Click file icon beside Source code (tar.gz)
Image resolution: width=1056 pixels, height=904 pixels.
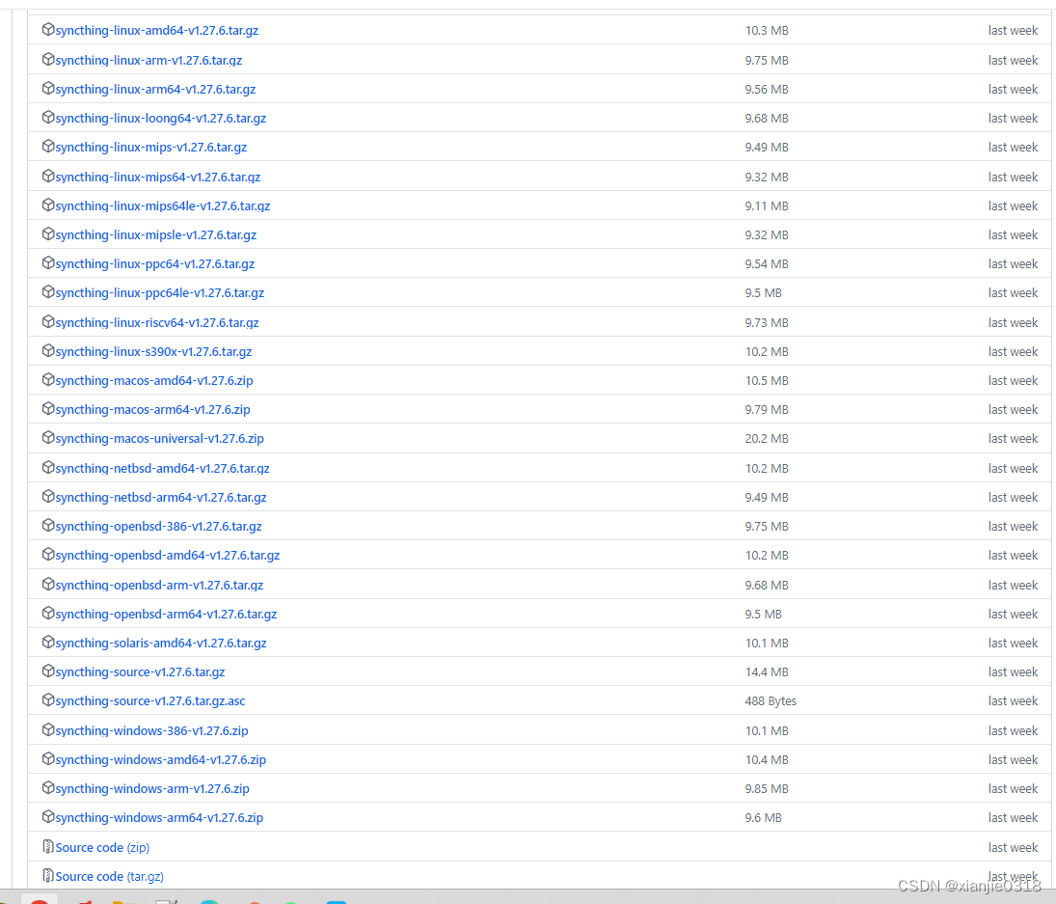tap(48, 876)
